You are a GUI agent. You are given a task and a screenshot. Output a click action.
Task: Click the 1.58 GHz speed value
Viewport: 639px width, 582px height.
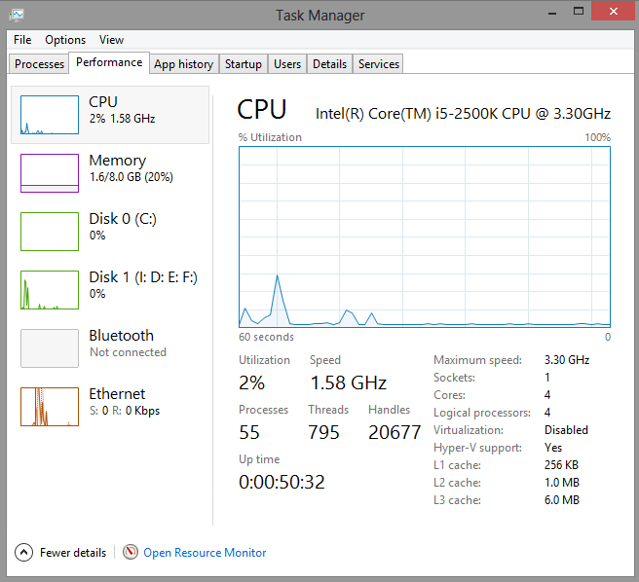point(349,382)
